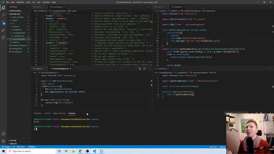This screenshot has width=274, height=154.
Task: Open the Extensions view in activity bar
Action: point(3,38)
